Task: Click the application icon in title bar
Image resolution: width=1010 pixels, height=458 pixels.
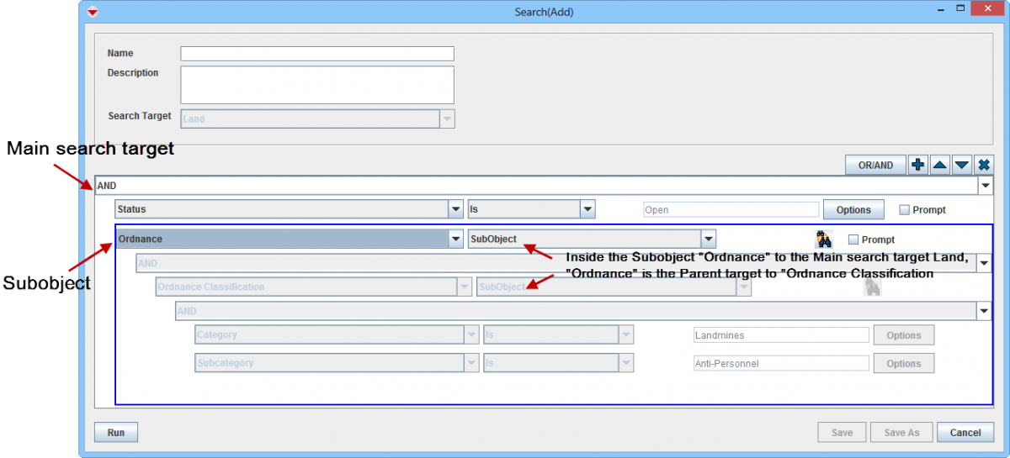Action: click(93, 12)
